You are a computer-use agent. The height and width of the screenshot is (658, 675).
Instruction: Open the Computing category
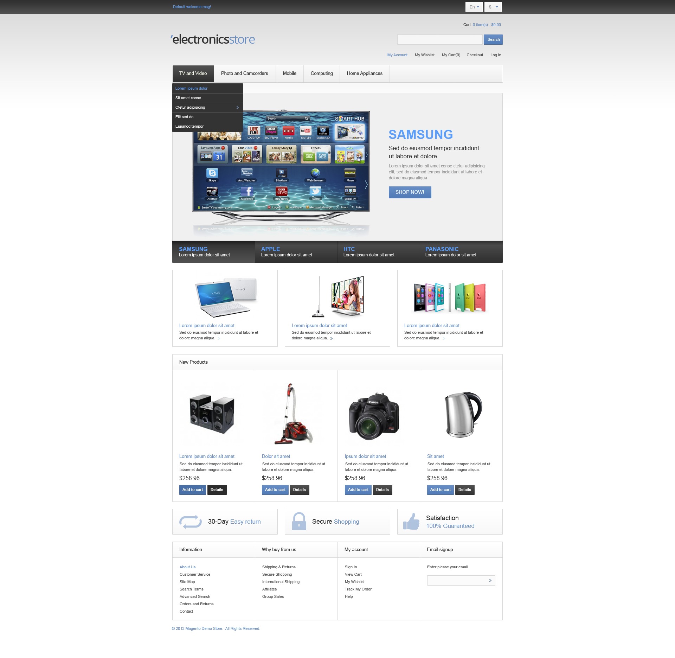coord(322,74)
